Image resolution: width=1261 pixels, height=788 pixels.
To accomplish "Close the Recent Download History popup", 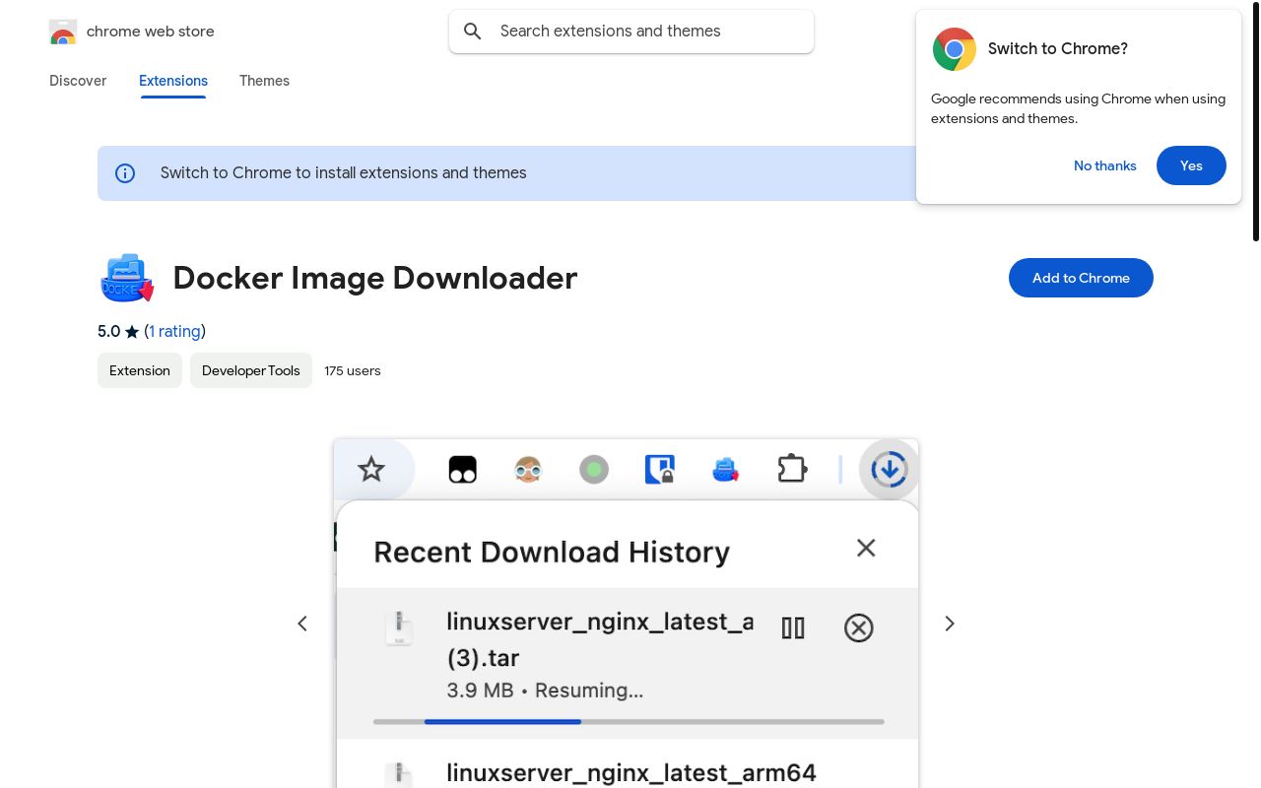I will pyautogui.click(x=866, y=548).
